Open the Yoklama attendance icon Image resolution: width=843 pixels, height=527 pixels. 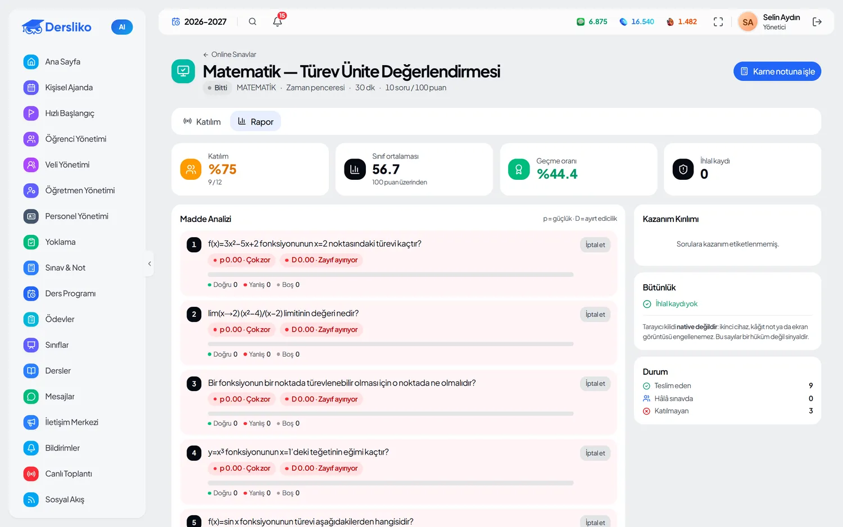(x=31, y=242)
